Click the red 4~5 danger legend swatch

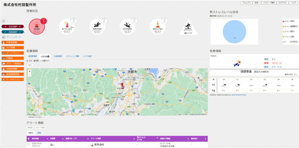(283, 21)
